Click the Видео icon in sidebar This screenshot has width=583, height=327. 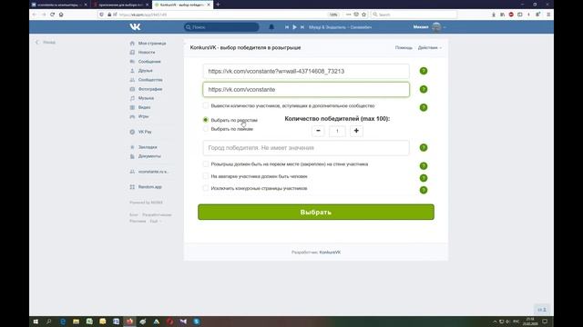(132, 107)
